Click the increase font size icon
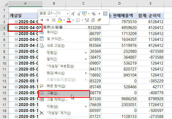The image size is (172, 119). pos(73,13)
